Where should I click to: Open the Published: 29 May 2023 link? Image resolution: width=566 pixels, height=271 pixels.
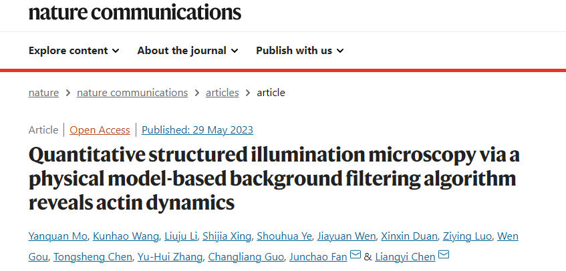point(197,129)
